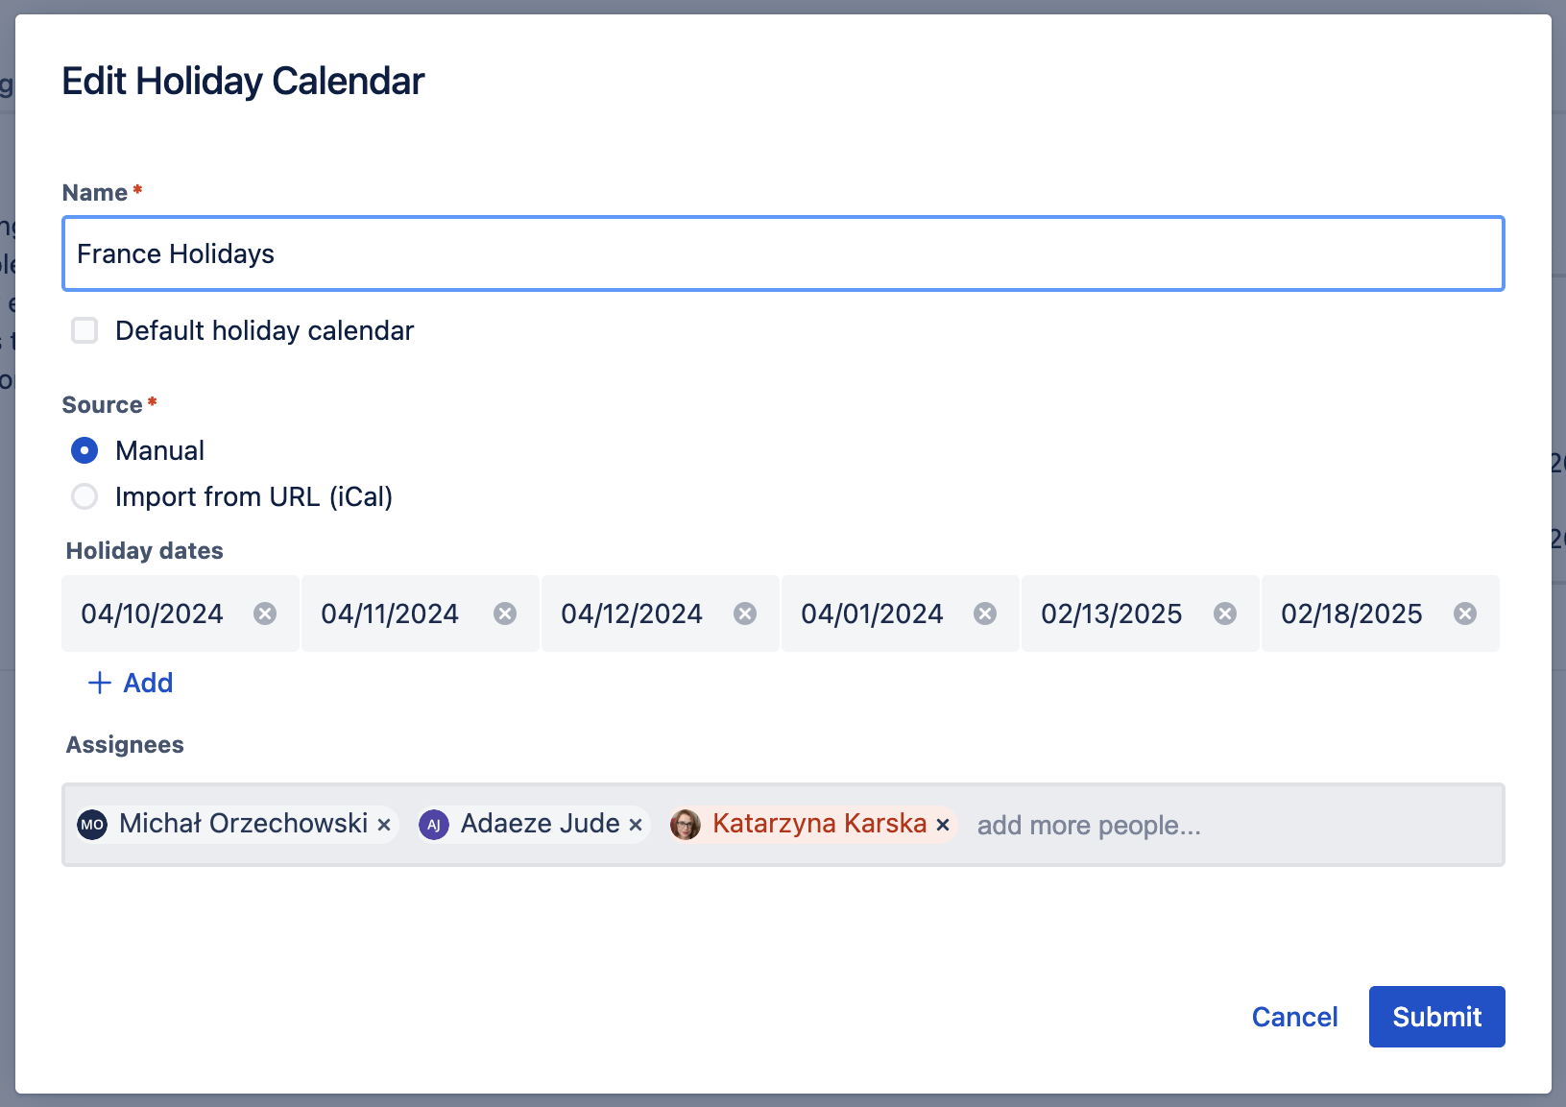Click the Name field containing France Holidays
1566x1107 pixels.
pyautogui.click(x=783, y=253)
